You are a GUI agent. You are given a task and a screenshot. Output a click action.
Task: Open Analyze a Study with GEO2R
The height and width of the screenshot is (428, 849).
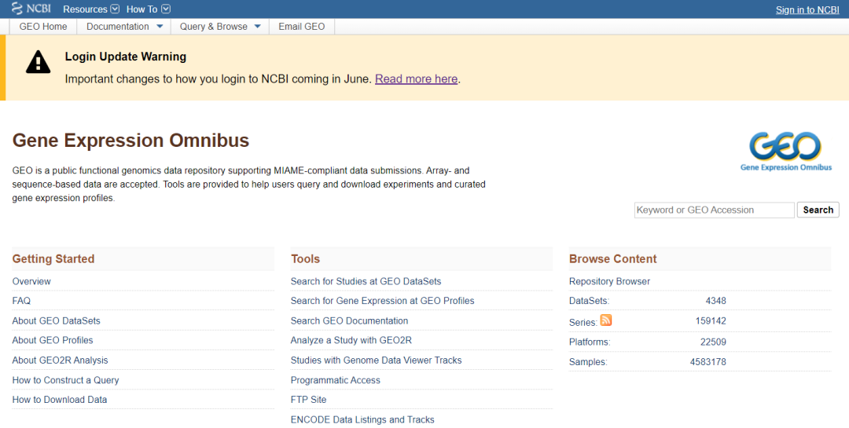351,340
